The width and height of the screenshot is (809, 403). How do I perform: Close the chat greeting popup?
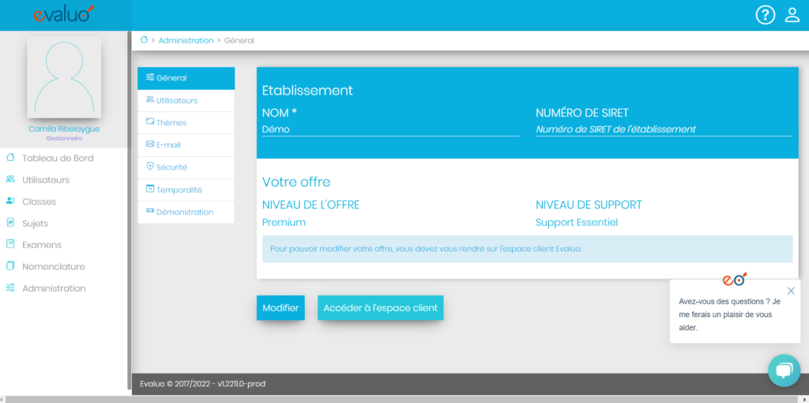point(791,290)
